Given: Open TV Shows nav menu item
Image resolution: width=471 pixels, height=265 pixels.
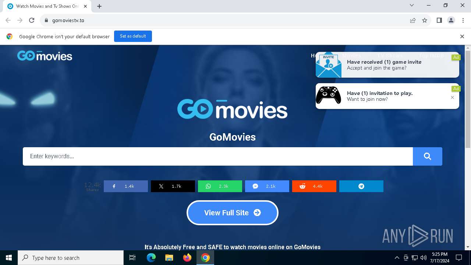Looking at the screenshot, I should tap(390, 56).
